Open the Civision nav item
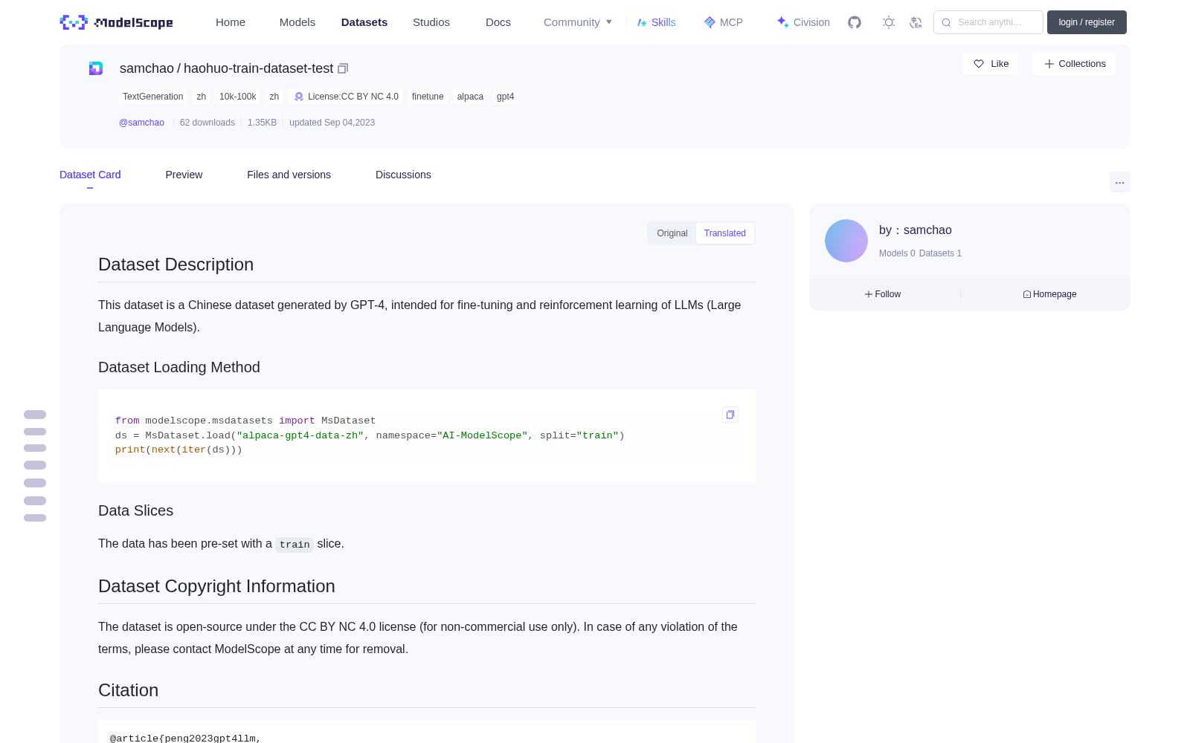Image resolution: width=1190 pixels, height=743 pixels. (803, 22)
